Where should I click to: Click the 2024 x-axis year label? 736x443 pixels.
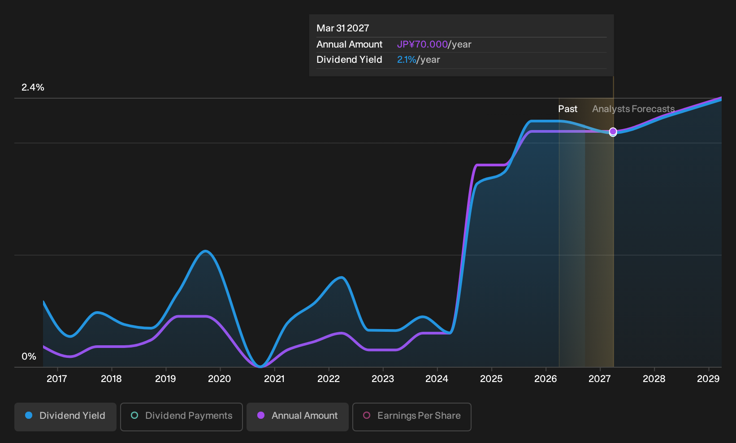(x=437, y=379)
